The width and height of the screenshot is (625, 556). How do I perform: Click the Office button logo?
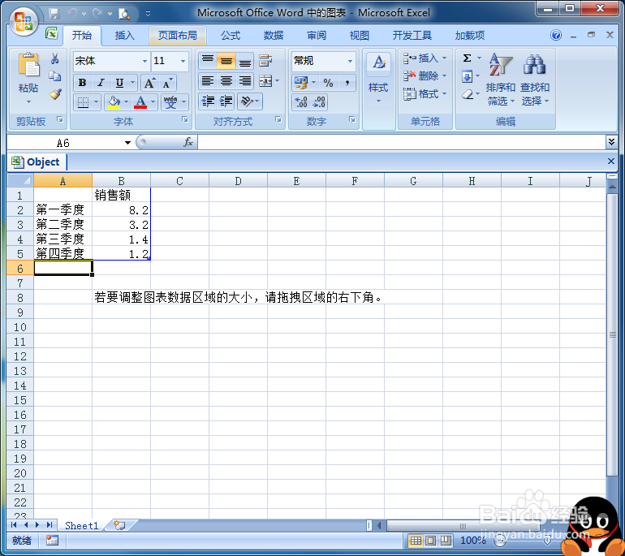point(24,21)
